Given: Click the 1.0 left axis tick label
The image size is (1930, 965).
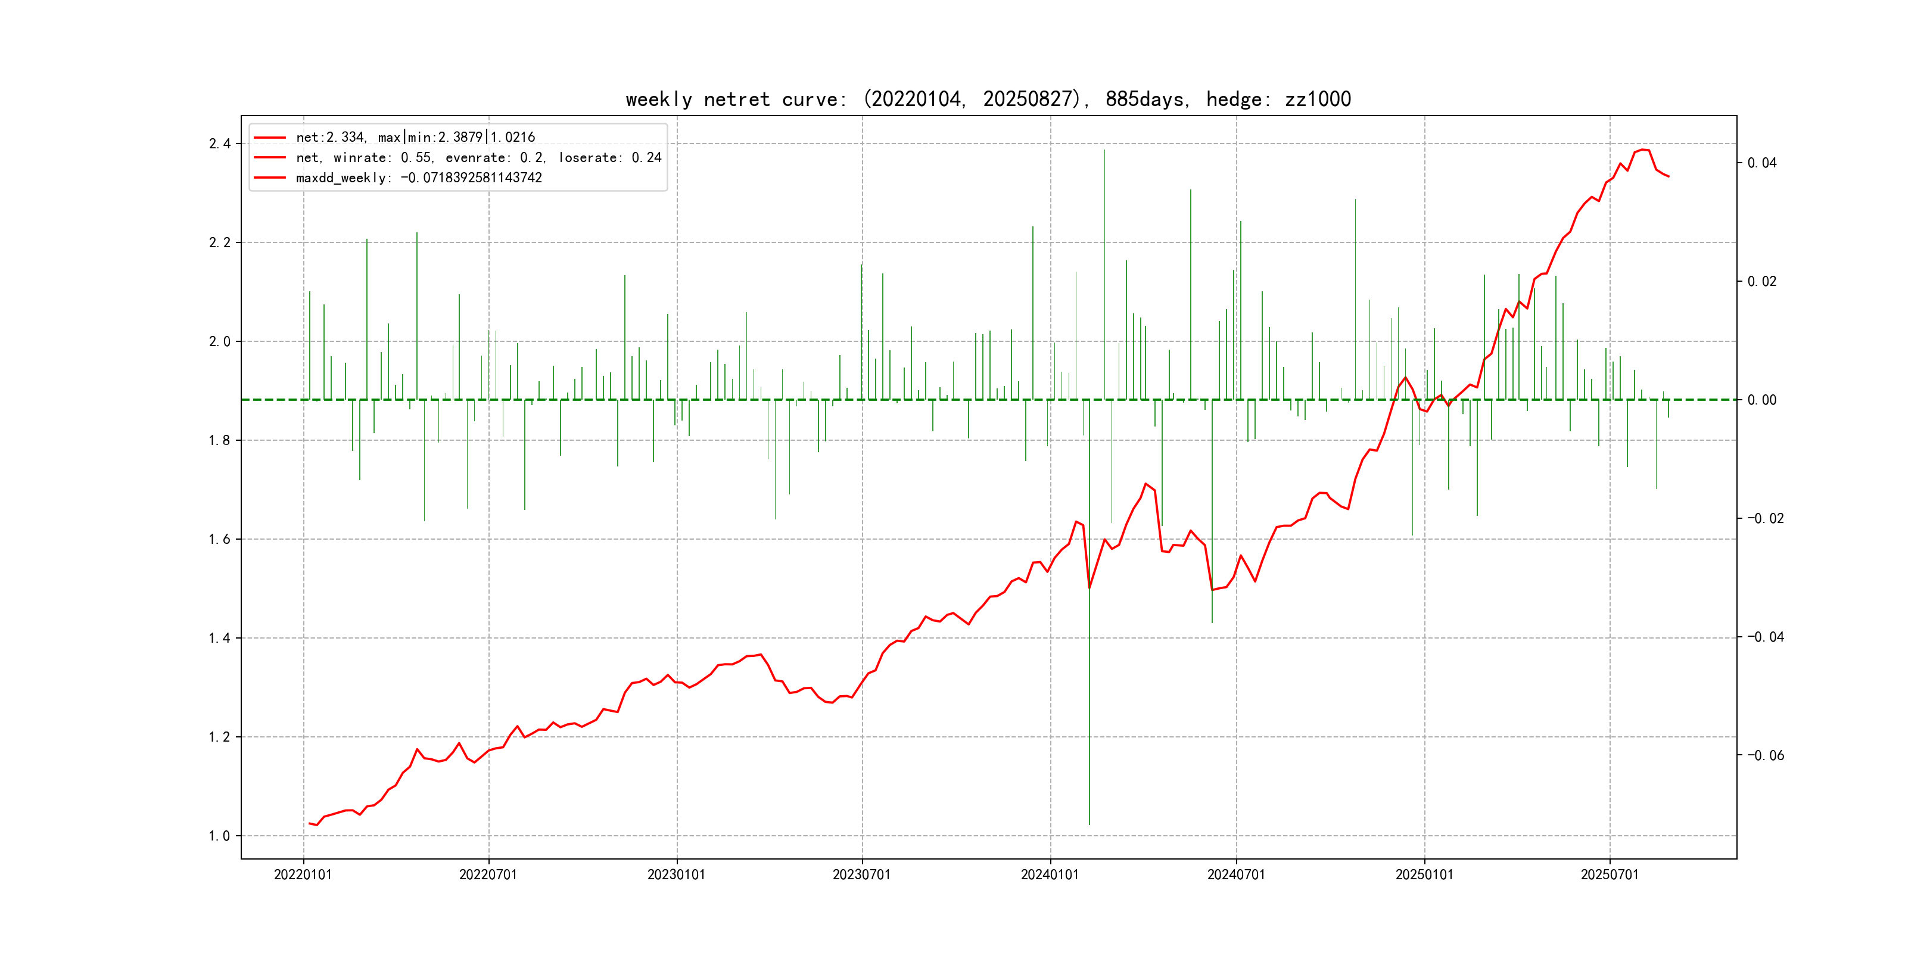Looking at the screenshot, I should tap(220, 835).
